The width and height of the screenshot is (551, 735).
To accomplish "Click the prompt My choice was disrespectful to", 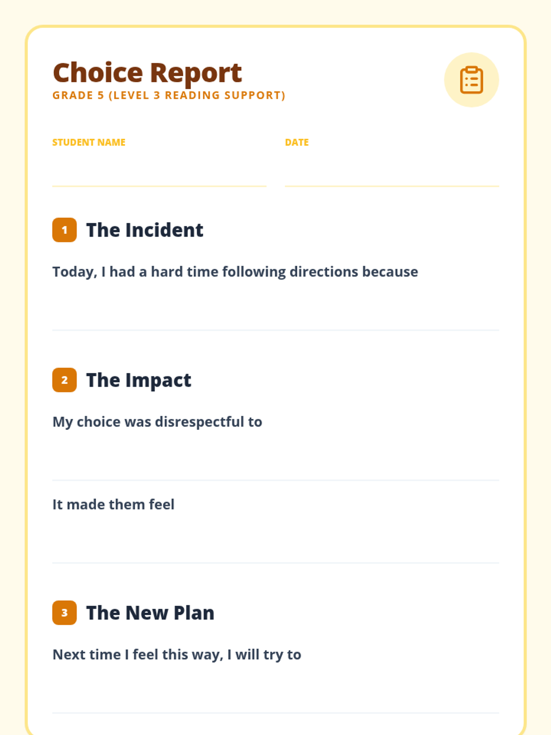I will click(x=157, y=422).
